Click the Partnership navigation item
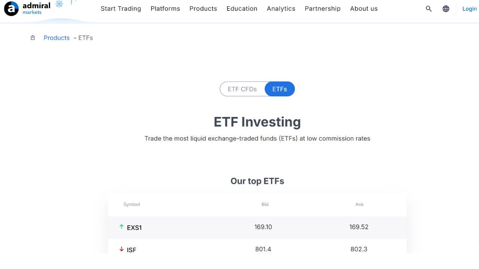The height and width of the screenshot is (269, 479). click(x=323, y=9)
